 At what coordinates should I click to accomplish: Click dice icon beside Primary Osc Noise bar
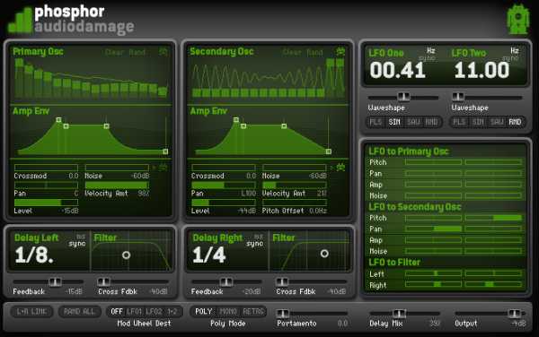[x=163, y=168]
